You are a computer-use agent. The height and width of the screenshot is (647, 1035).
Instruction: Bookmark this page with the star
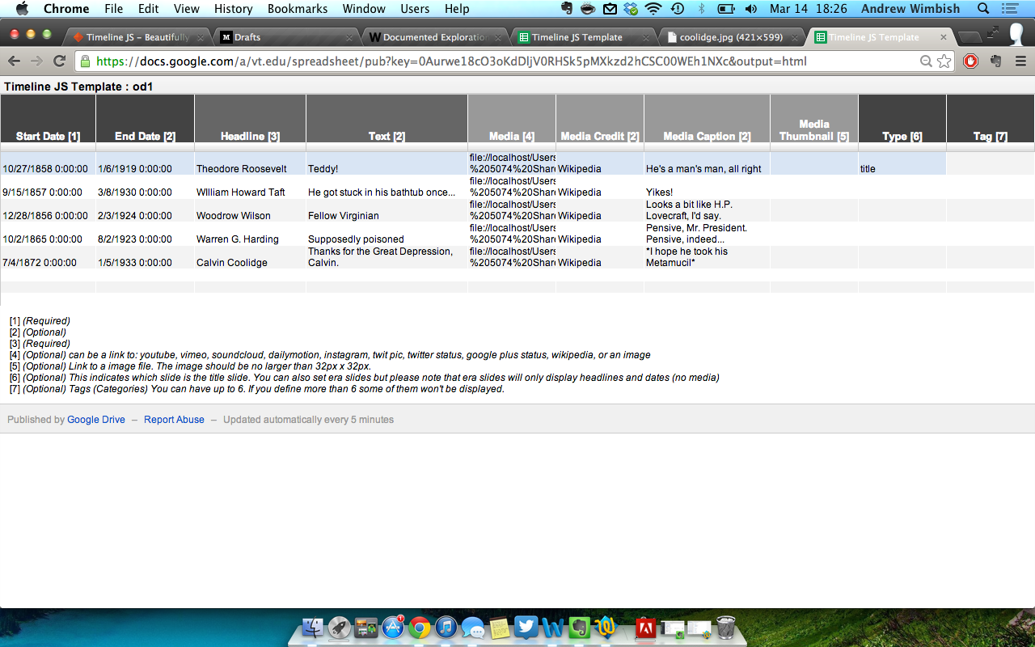944,61
